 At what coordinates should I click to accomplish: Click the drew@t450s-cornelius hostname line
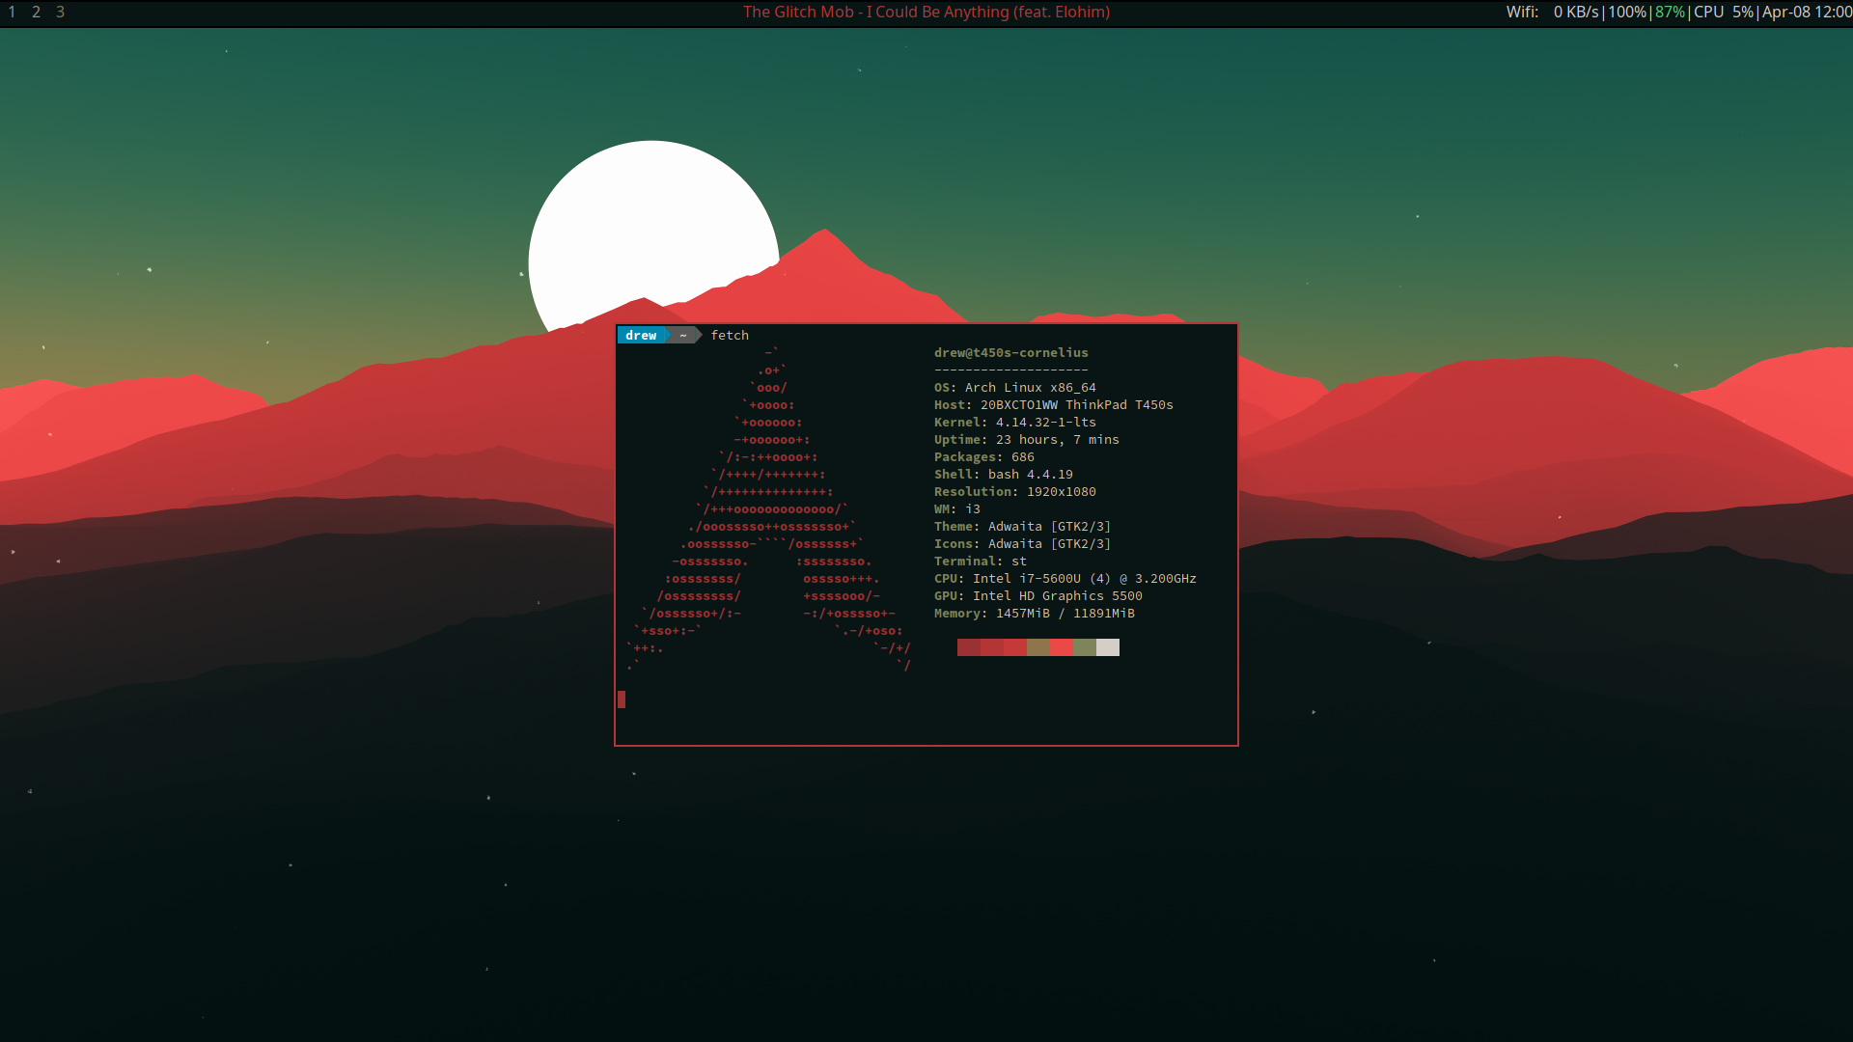[1010, 353]
